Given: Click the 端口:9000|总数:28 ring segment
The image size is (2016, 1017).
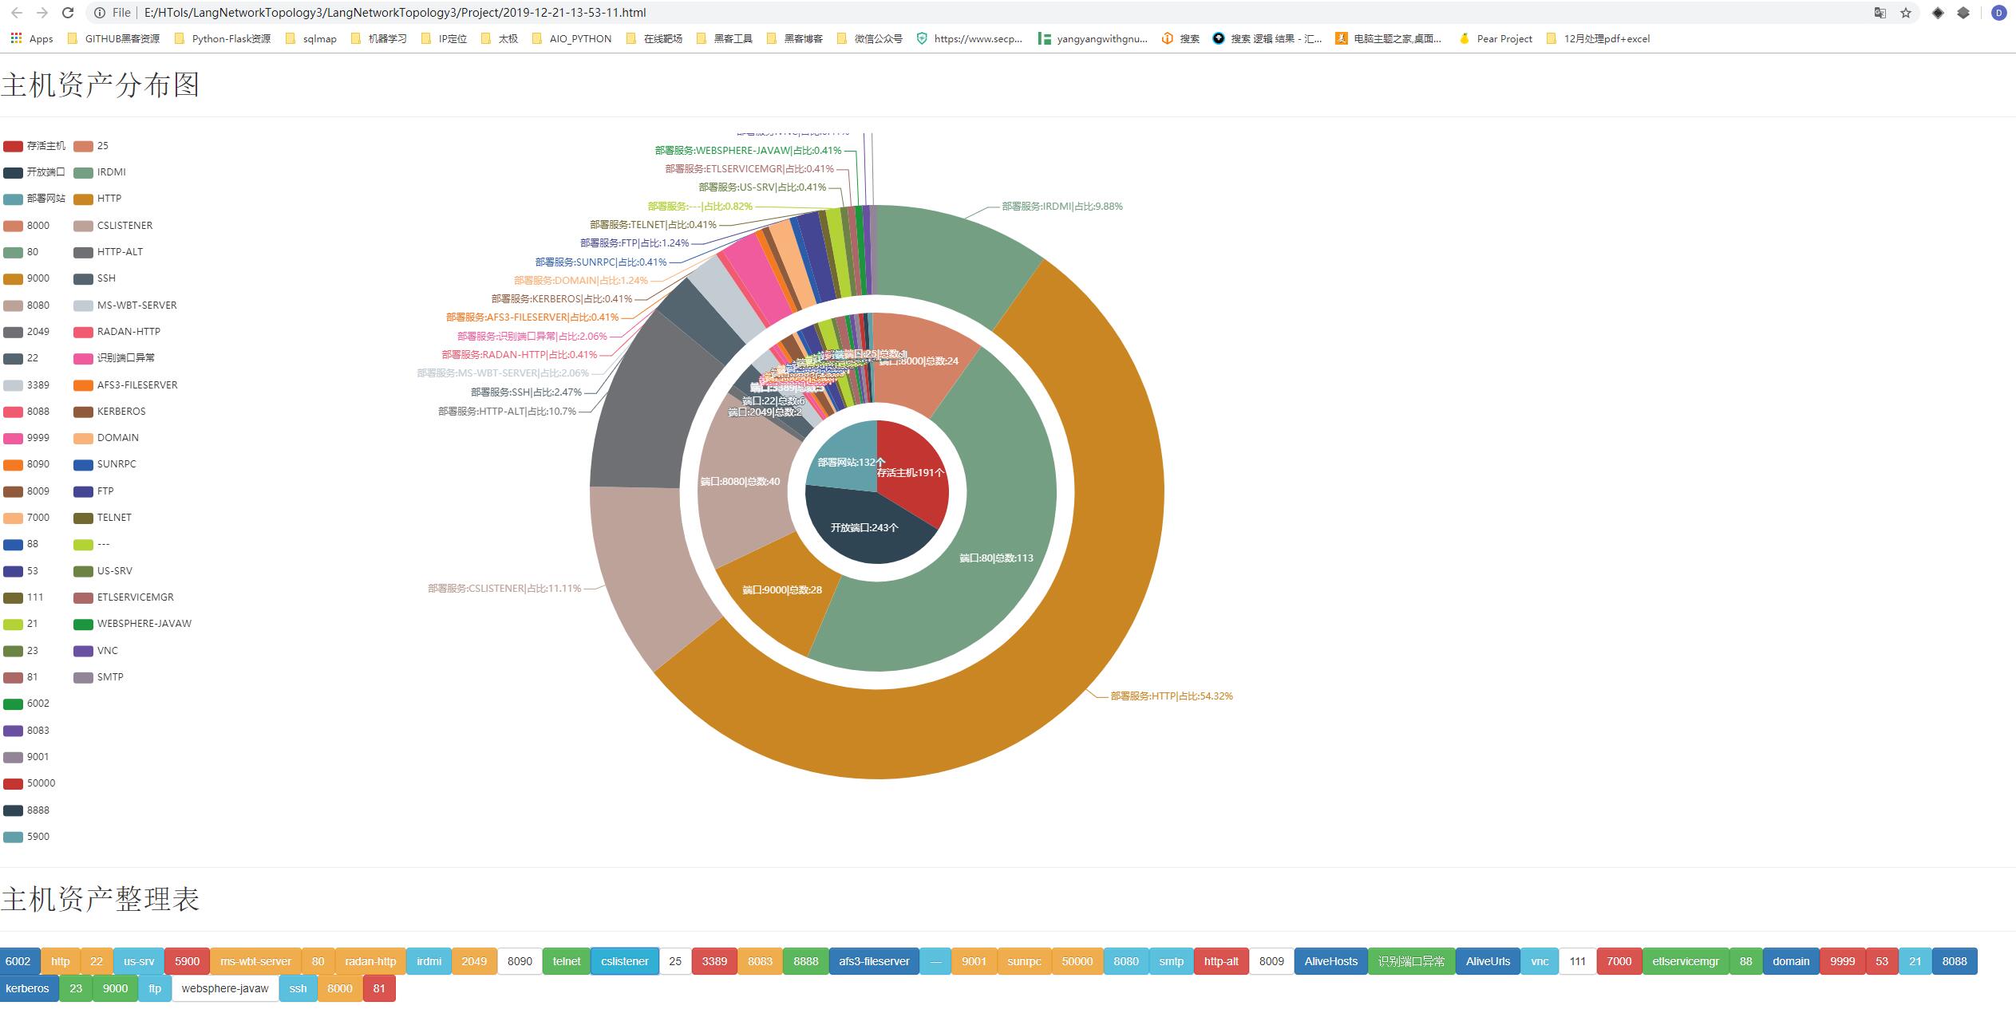Looking at the screenshot, I should (782, 590).
